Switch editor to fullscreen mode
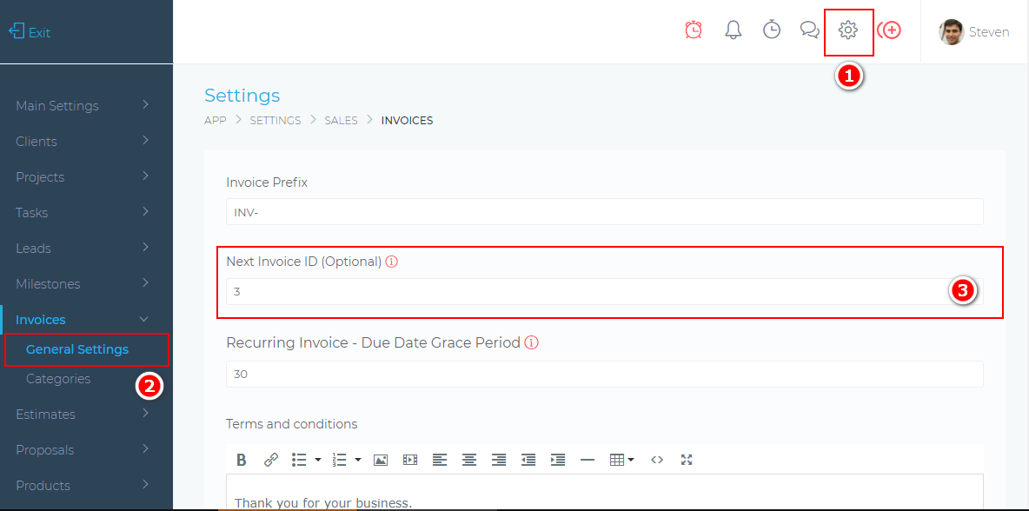Image resolution: width=1029 pixels, height=511 pixels. pyautogui.click(x=687, y=460)
